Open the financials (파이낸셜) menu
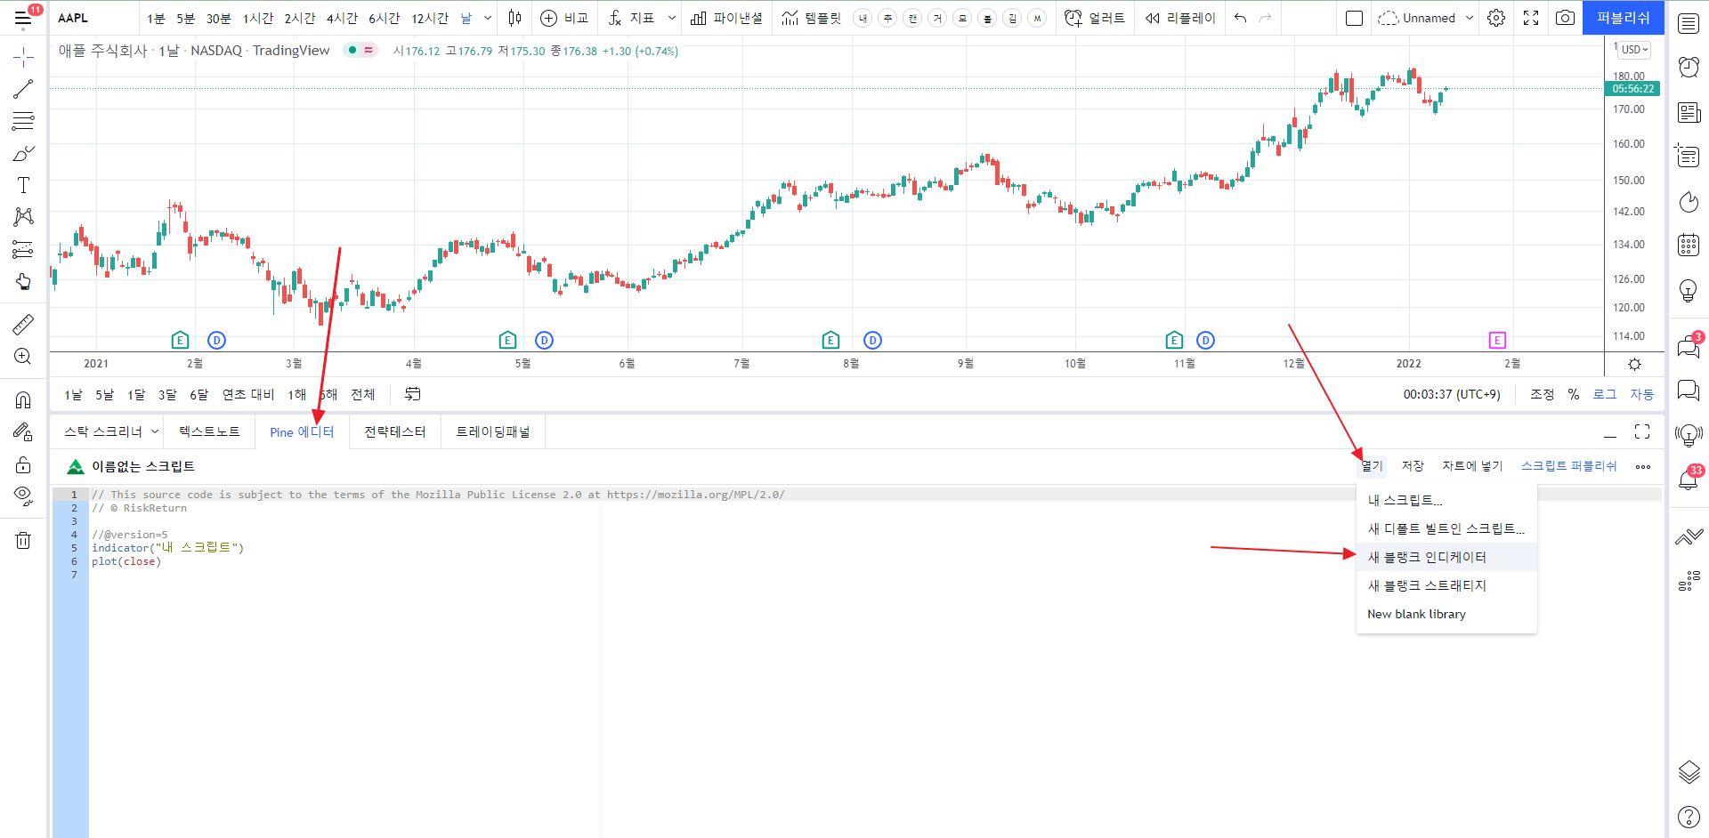 pos(726,18)
